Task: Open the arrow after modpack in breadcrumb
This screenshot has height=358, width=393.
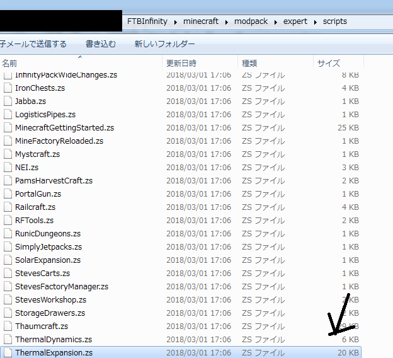Action: coord(276,22)
